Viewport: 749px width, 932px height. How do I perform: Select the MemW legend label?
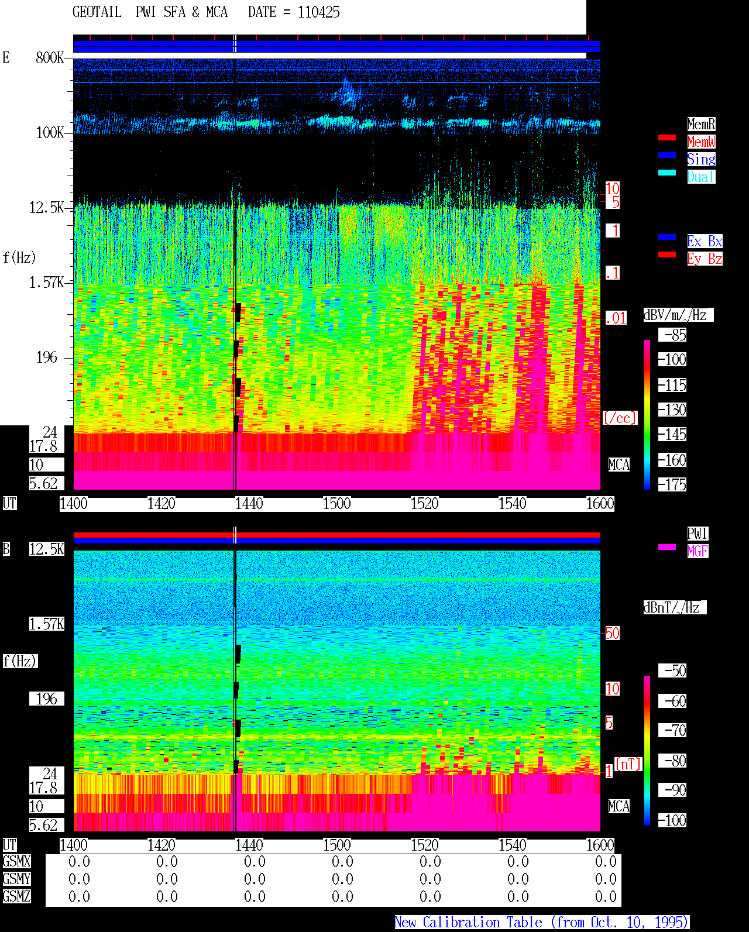point(701,142)
